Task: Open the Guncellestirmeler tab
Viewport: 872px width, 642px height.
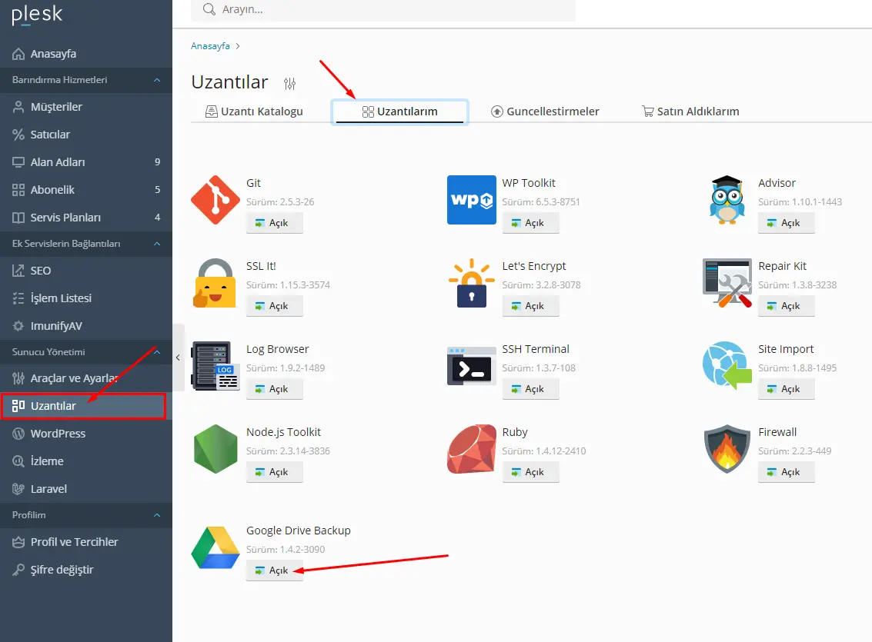Action: (x=545, y=111)
